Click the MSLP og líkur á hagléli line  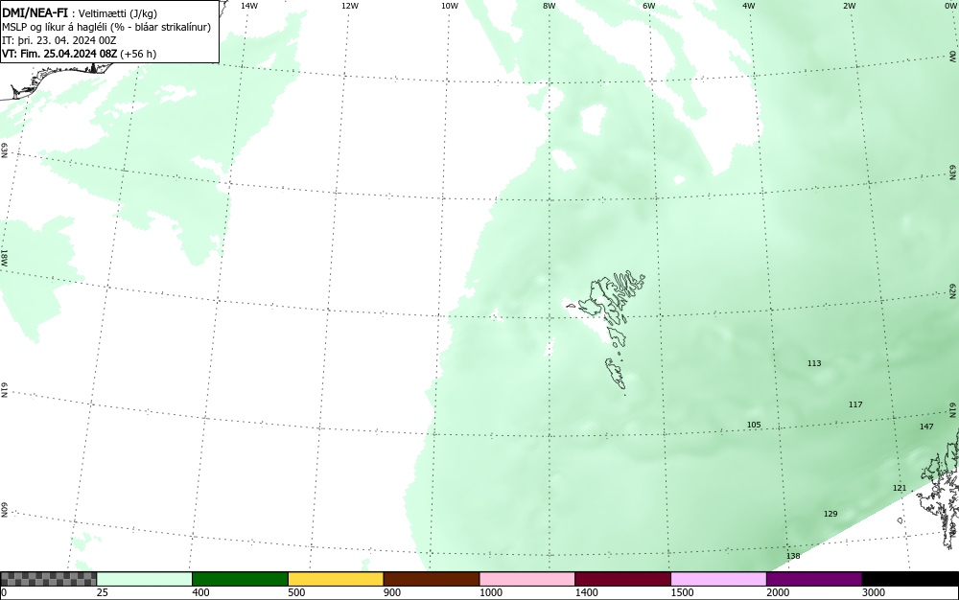tap(106, 27)
